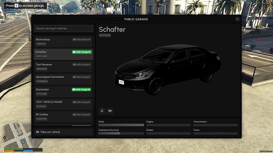
Task: Select the 8F Drafter vehicle row
Action: [64, 117]
